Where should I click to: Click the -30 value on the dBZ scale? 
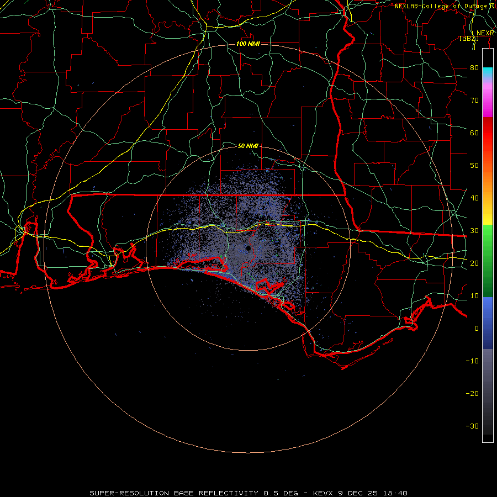tap(472, 426)
